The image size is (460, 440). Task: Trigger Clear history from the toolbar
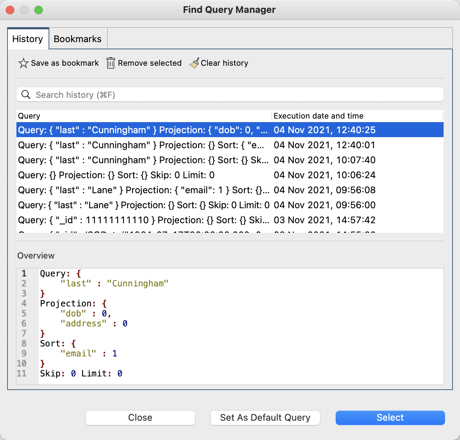(x=219, y=63)
